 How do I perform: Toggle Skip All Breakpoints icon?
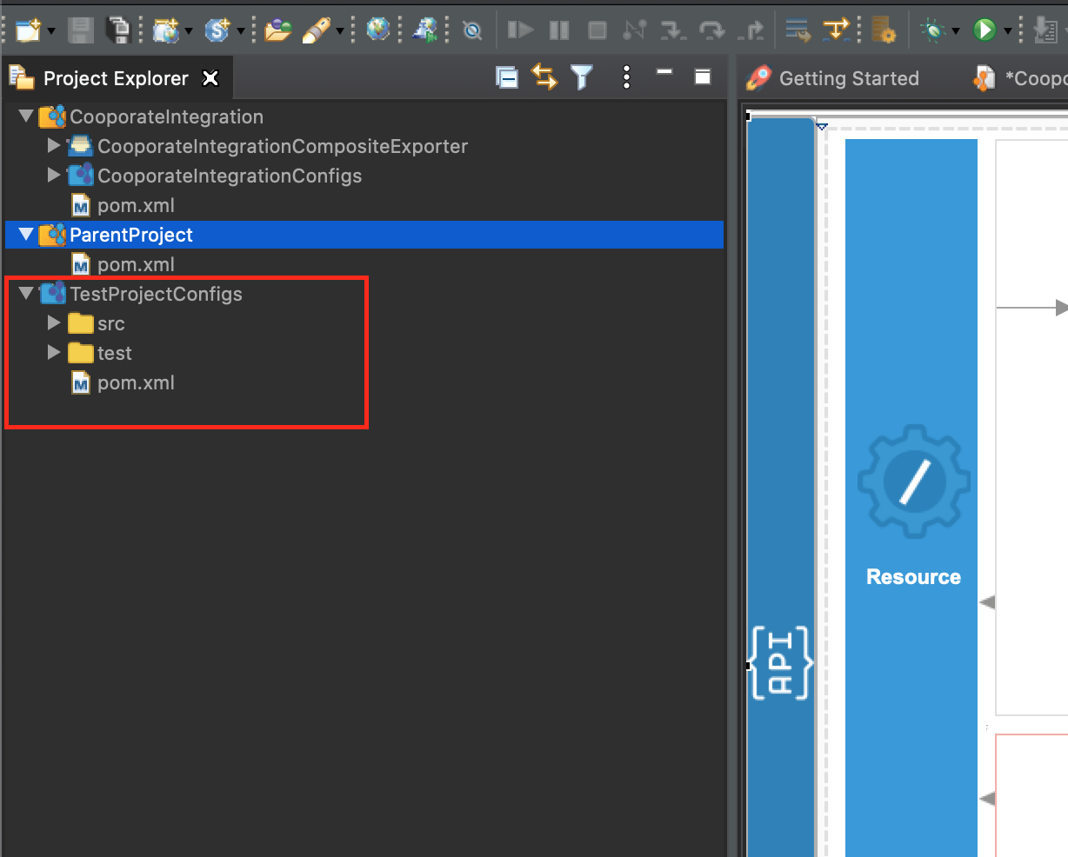(x=472, y=31)
